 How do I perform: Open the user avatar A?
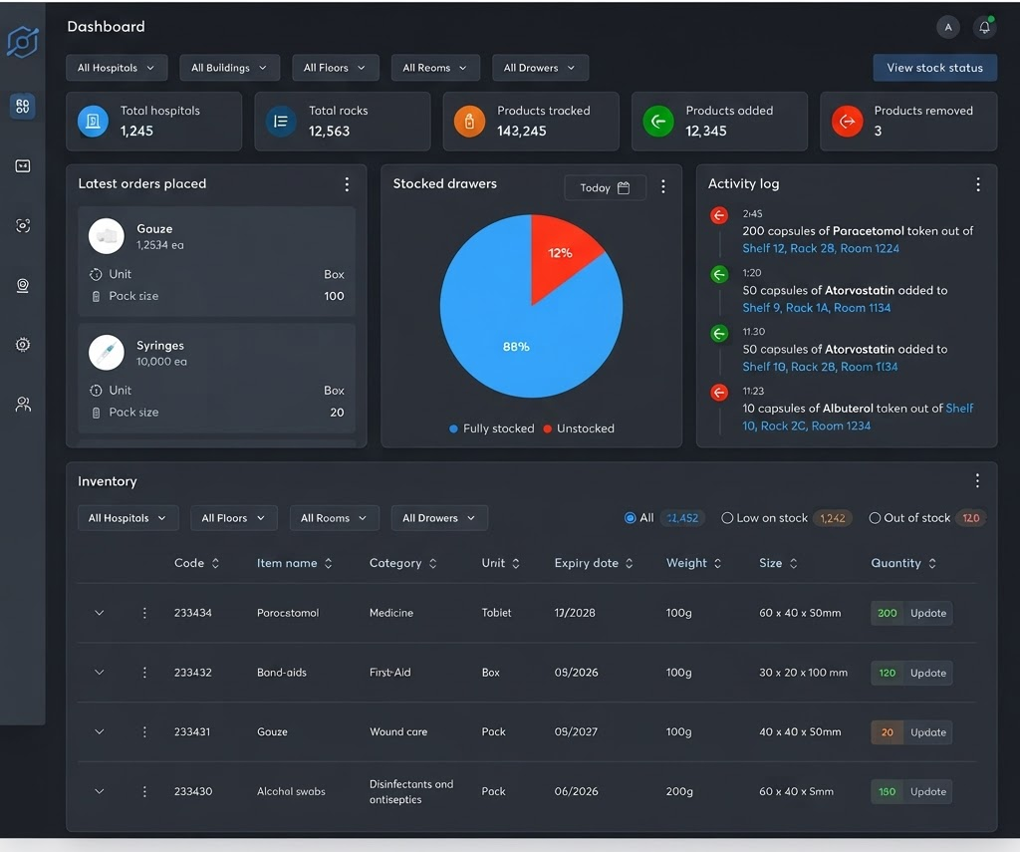coord(948,27)
